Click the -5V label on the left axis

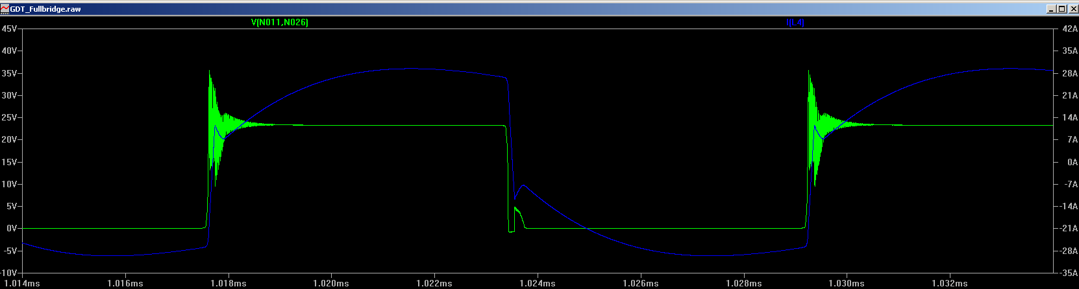(10, 251)
